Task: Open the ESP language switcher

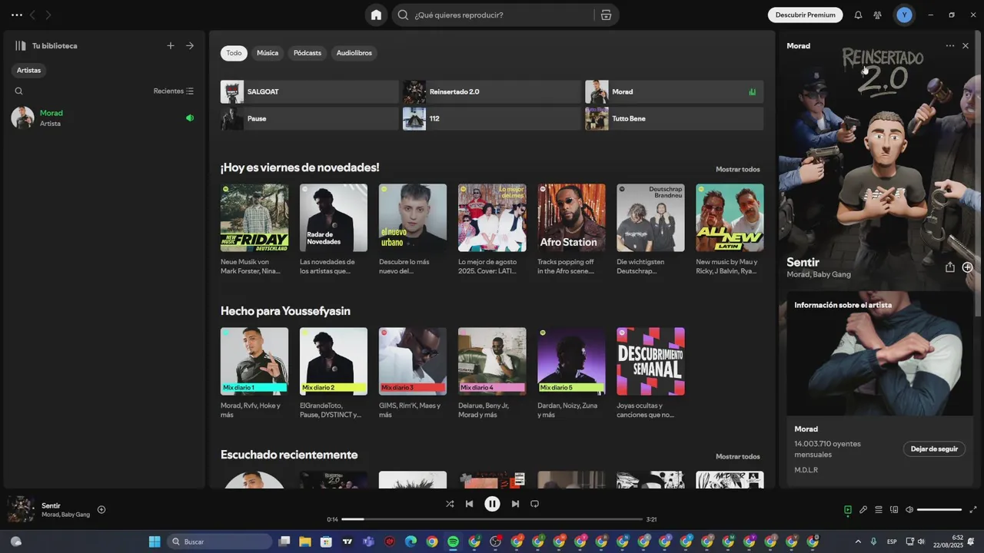Action: click(x=892, y=541)
